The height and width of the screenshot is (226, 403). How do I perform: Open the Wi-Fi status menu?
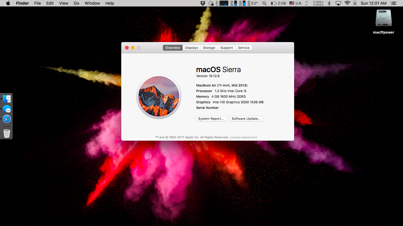347,3
